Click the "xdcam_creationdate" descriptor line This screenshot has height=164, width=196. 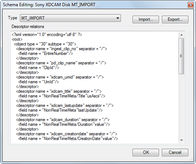[67, 134]
